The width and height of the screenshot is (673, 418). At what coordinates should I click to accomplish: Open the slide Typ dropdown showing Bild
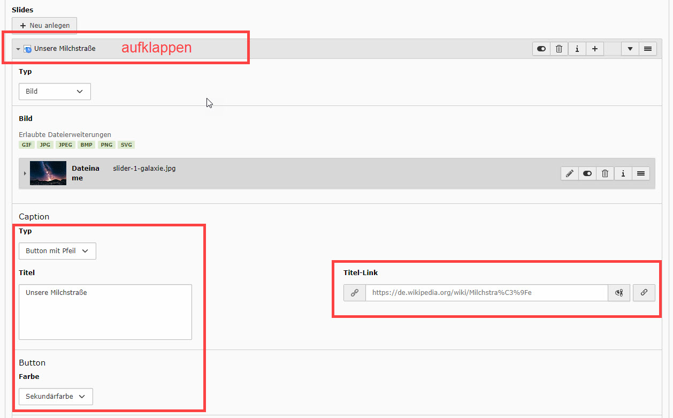(x=55, y=92)
